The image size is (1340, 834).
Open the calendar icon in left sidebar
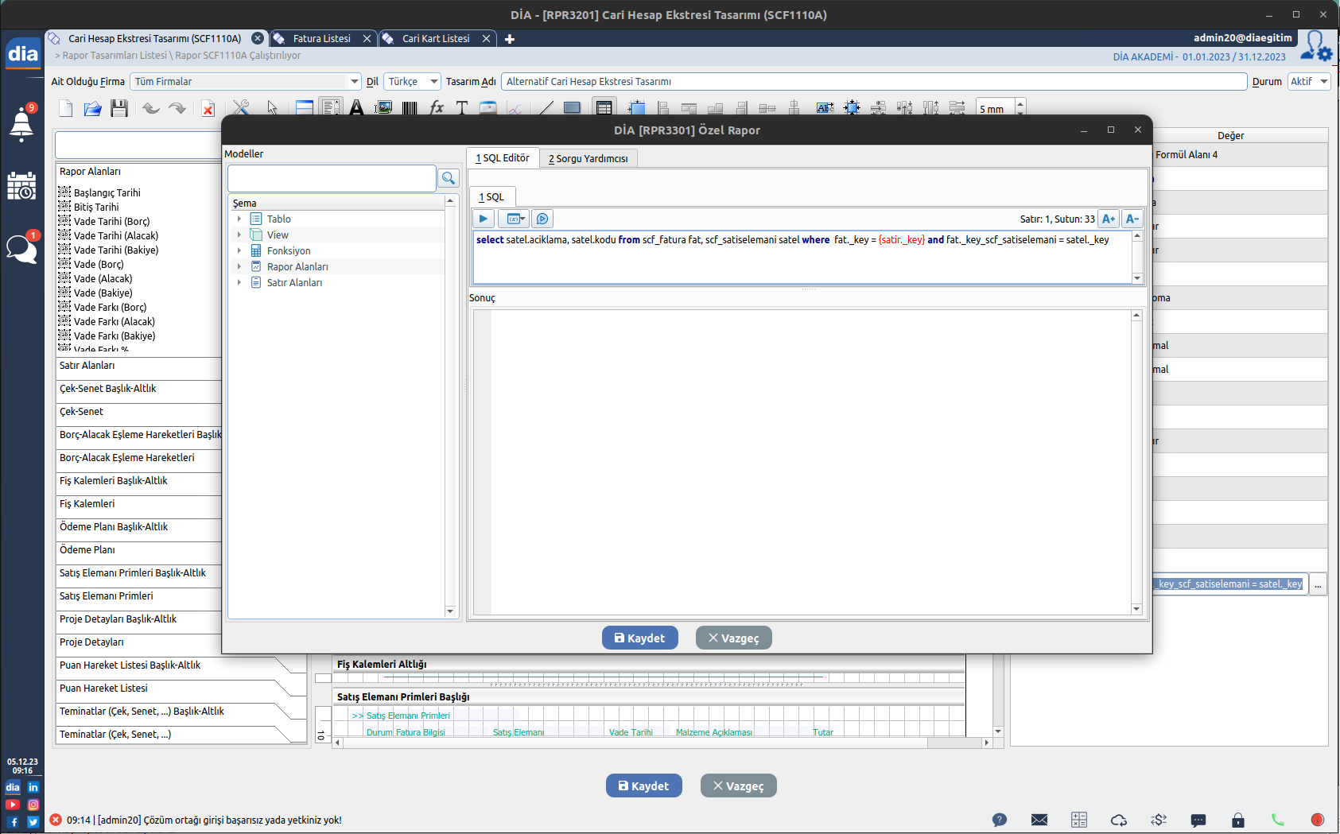[x=21, y=186]
